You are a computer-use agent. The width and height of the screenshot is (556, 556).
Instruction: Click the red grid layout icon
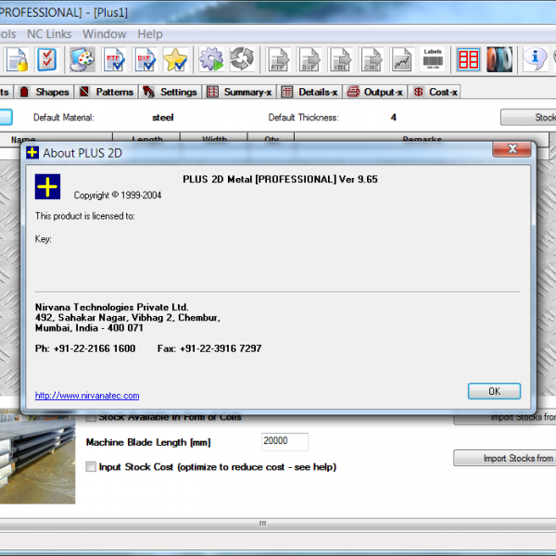tap(468, 60)
